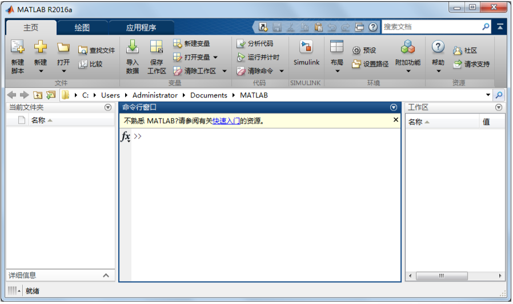513x304 pixels.
Task: Click the browse for folder icon
Action: click(x=51, y=95)
